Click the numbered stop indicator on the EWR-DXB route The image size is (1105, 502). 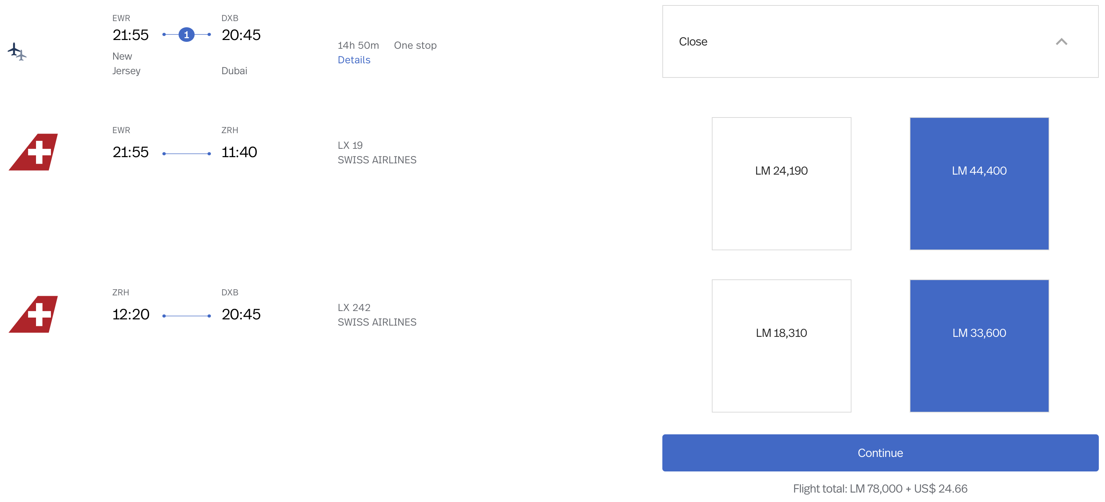pos(186,35)
